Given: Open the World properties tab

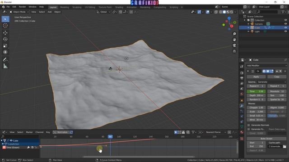Looking at the screenshot, I should [x=242, y=94].
